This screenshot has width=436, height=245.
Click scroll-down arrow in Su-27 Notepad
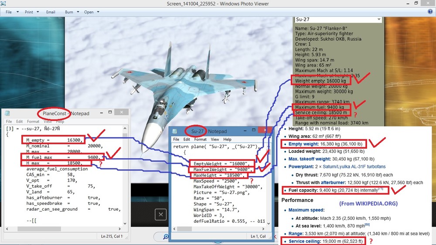pyautogui.click(x=269, y=223)
